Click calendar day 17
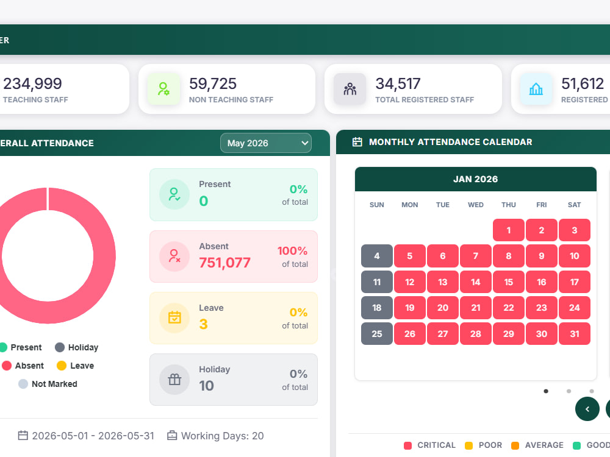610x457 pixels. click(x=575, y=282)
